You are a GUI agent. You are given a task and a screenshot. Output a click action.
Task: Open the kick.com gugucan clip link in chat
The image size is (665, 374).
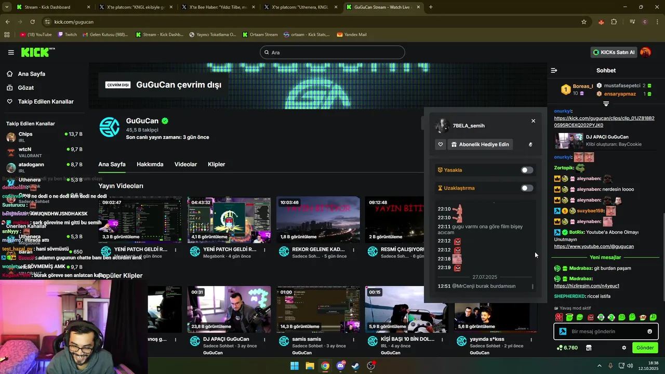[604, 122]
